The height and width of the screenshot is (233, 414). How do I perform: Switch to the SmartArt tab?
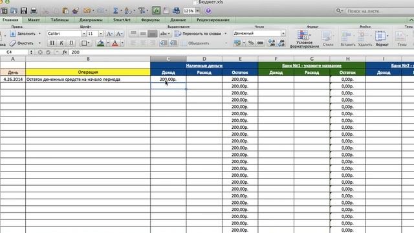[122, 20]
